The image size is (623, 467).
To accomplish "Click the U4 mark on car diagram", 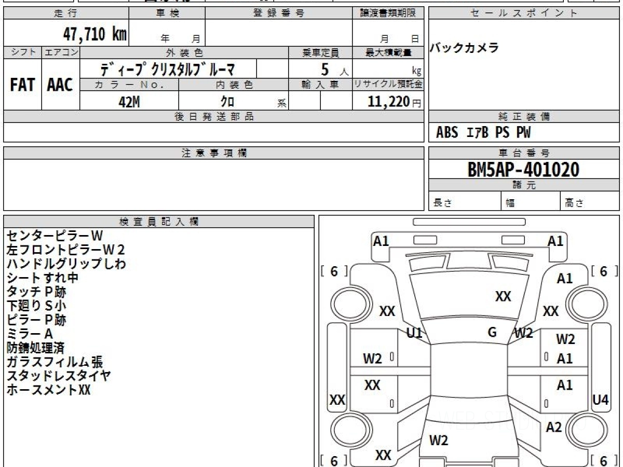I will click(601, 400).
